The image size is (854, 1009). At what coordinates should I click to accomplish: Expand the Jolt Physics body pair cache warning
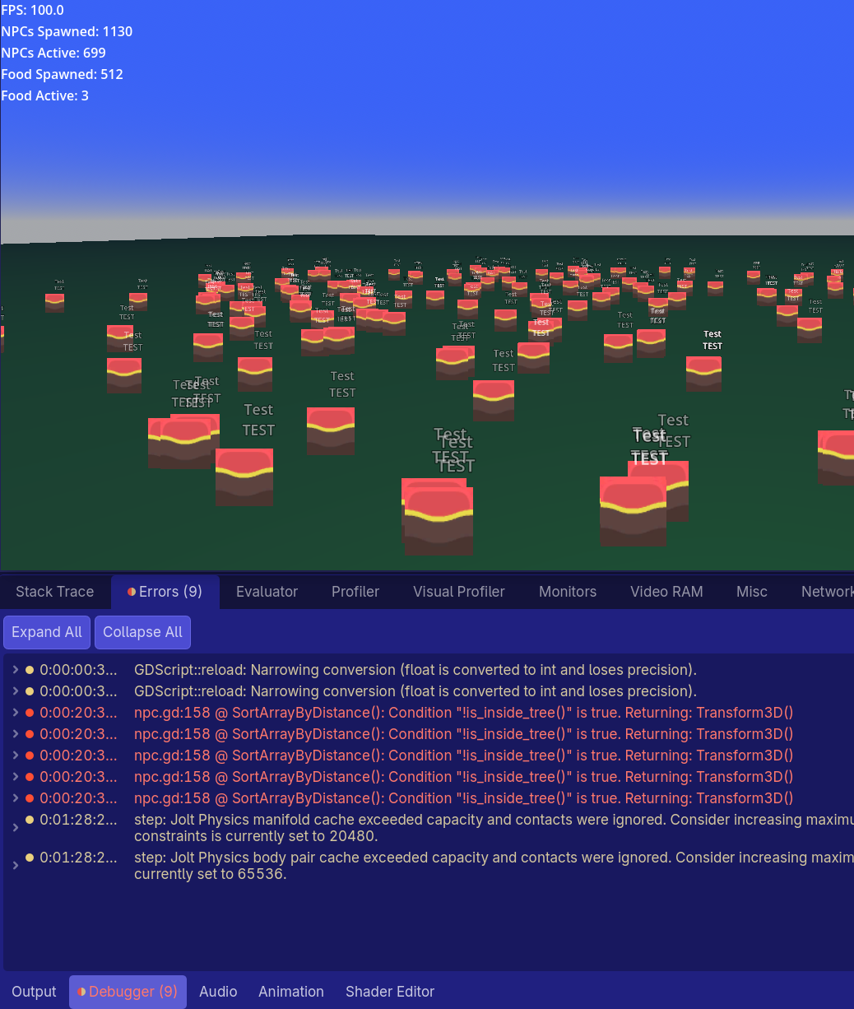point(15,866)
